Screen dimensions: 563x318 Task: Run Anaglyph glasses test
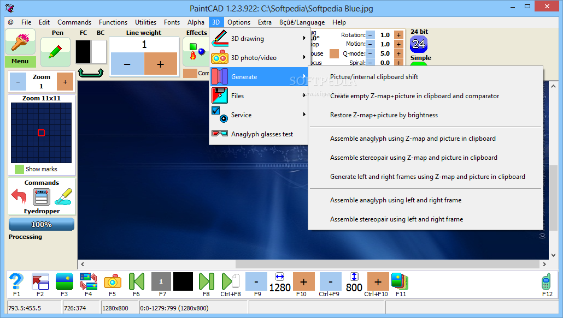coord(259,134)
